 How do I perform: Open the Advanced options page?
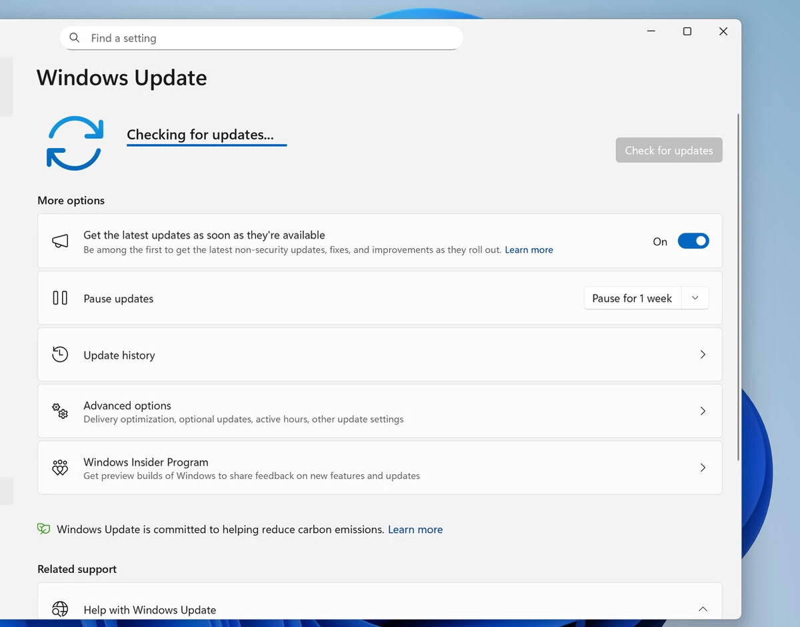coord(379,412)
